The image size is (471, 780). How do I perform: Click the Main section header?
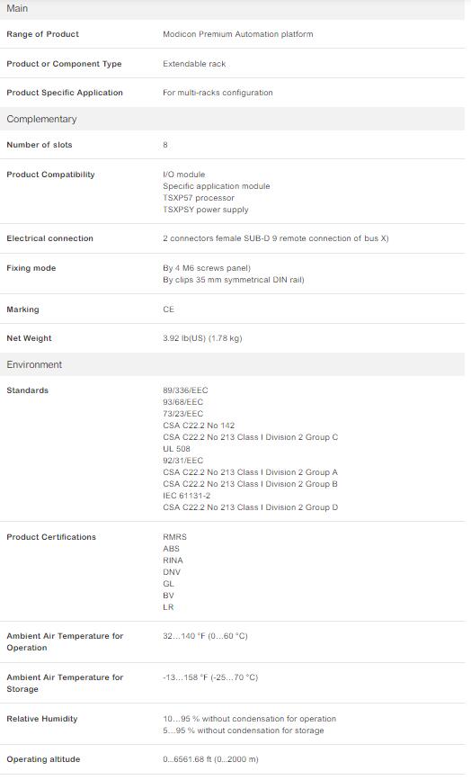[232, 9]
